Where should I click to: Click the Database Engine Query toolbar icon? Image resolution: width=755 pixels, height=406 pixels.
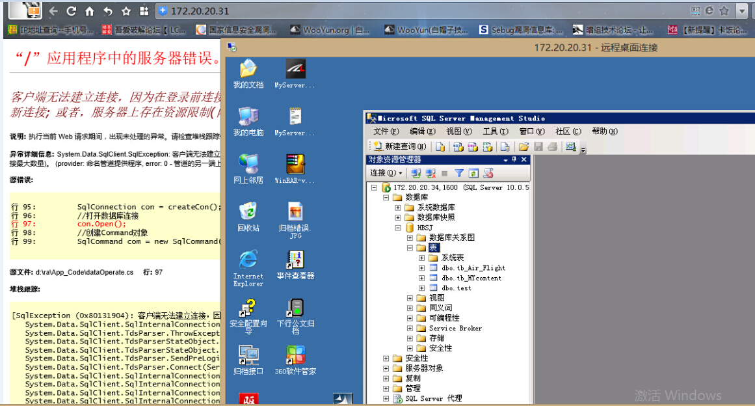(x=440, y=146)
